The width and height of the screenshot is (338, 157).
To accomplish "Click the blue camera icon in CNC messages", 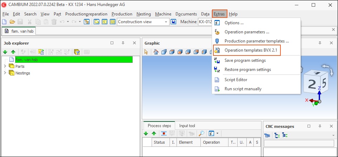I will click(267, 136).
